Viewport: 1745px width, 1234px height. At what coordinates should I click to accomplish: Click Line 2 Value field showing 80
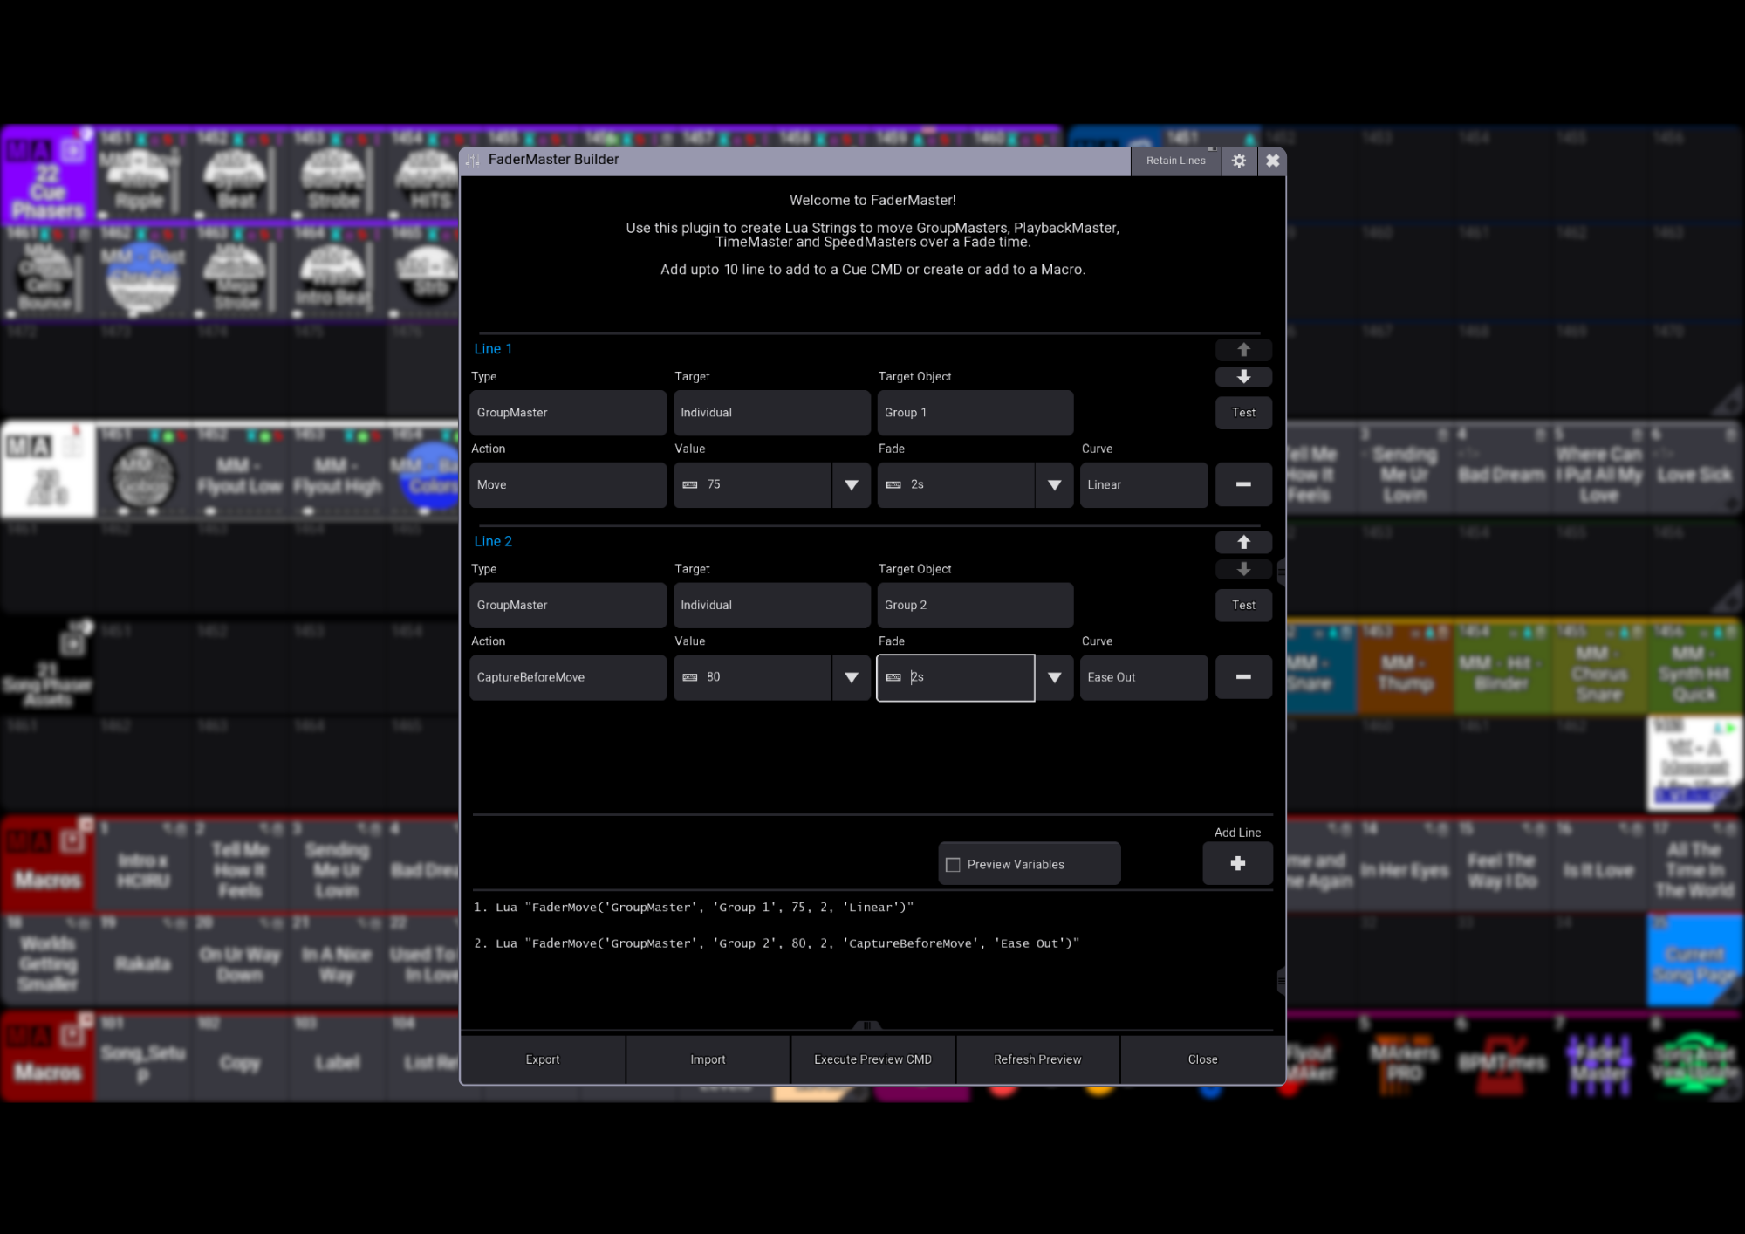tap(752, 677)
